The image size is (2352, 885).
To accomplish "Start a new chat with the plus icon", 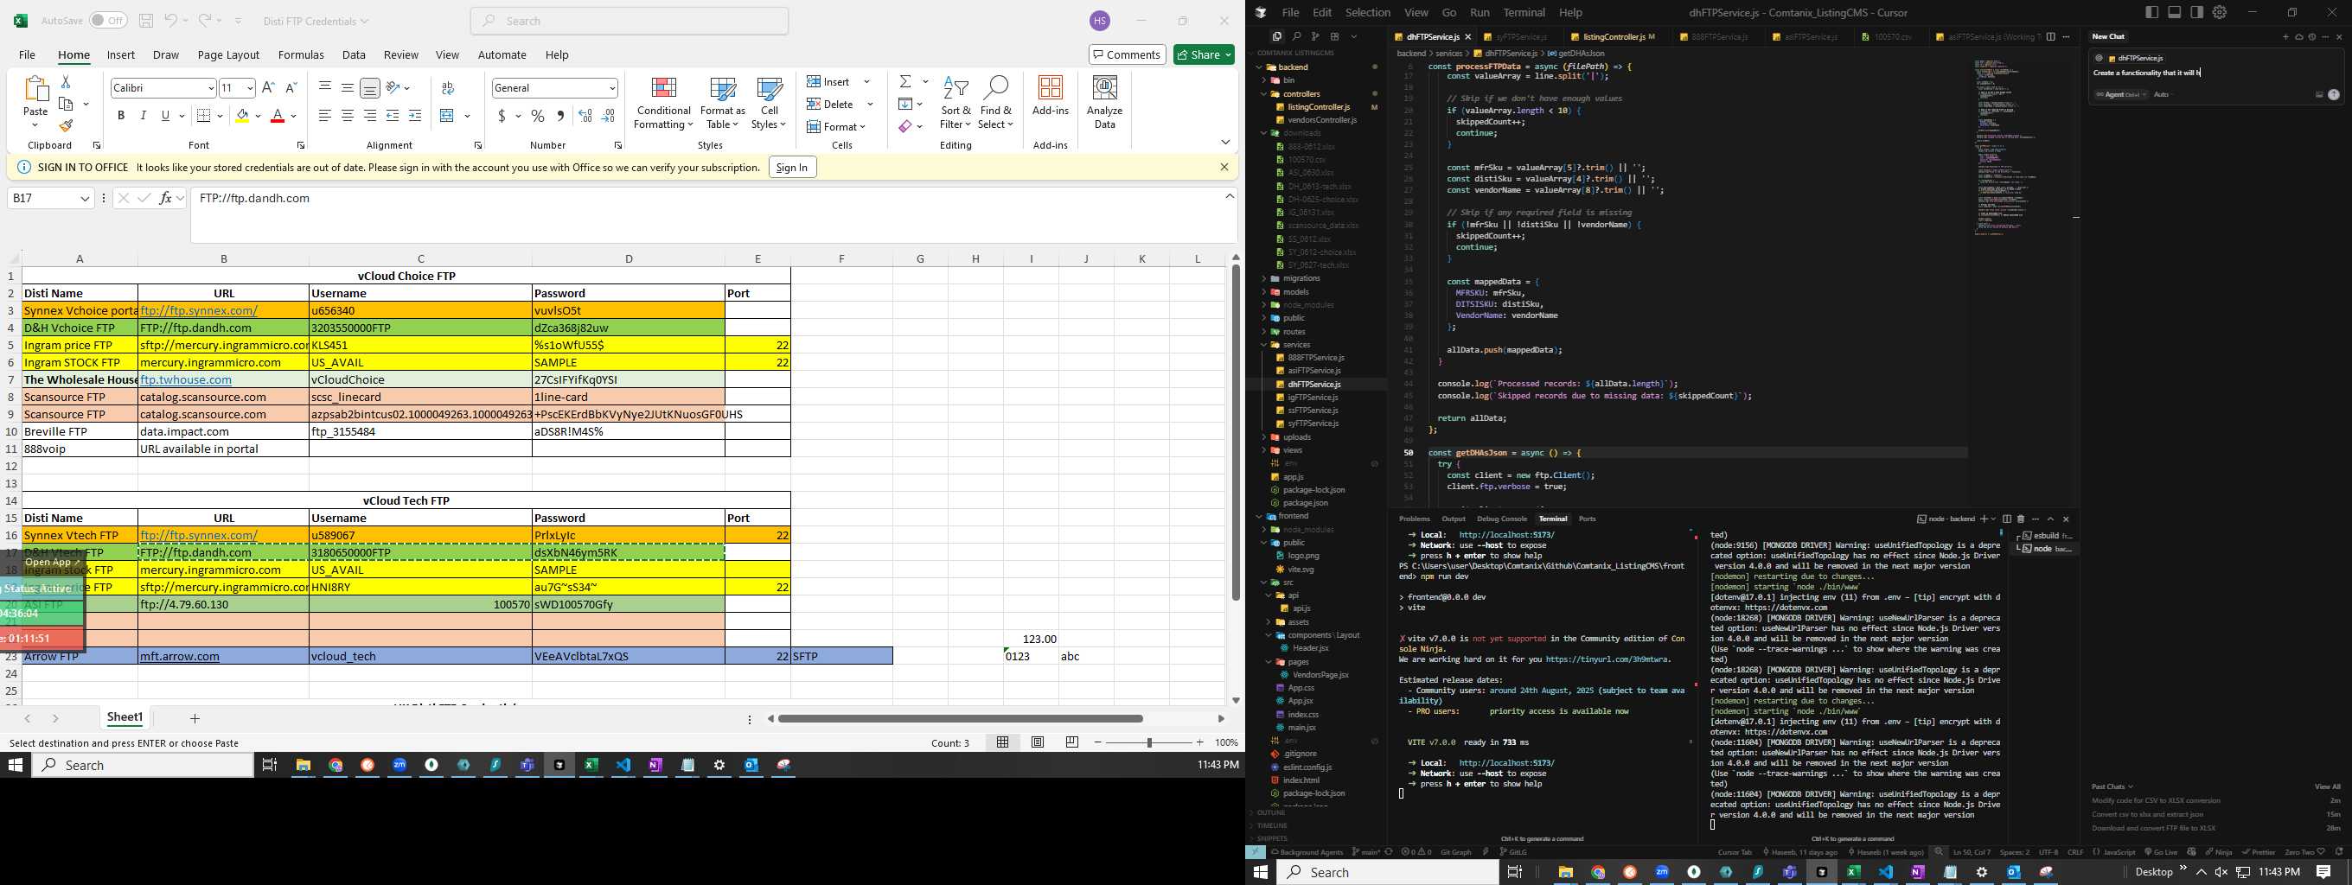I will coord(2285,36).
